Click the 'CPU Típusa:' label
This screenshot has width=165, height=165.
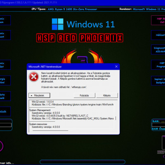coord(39,9)
